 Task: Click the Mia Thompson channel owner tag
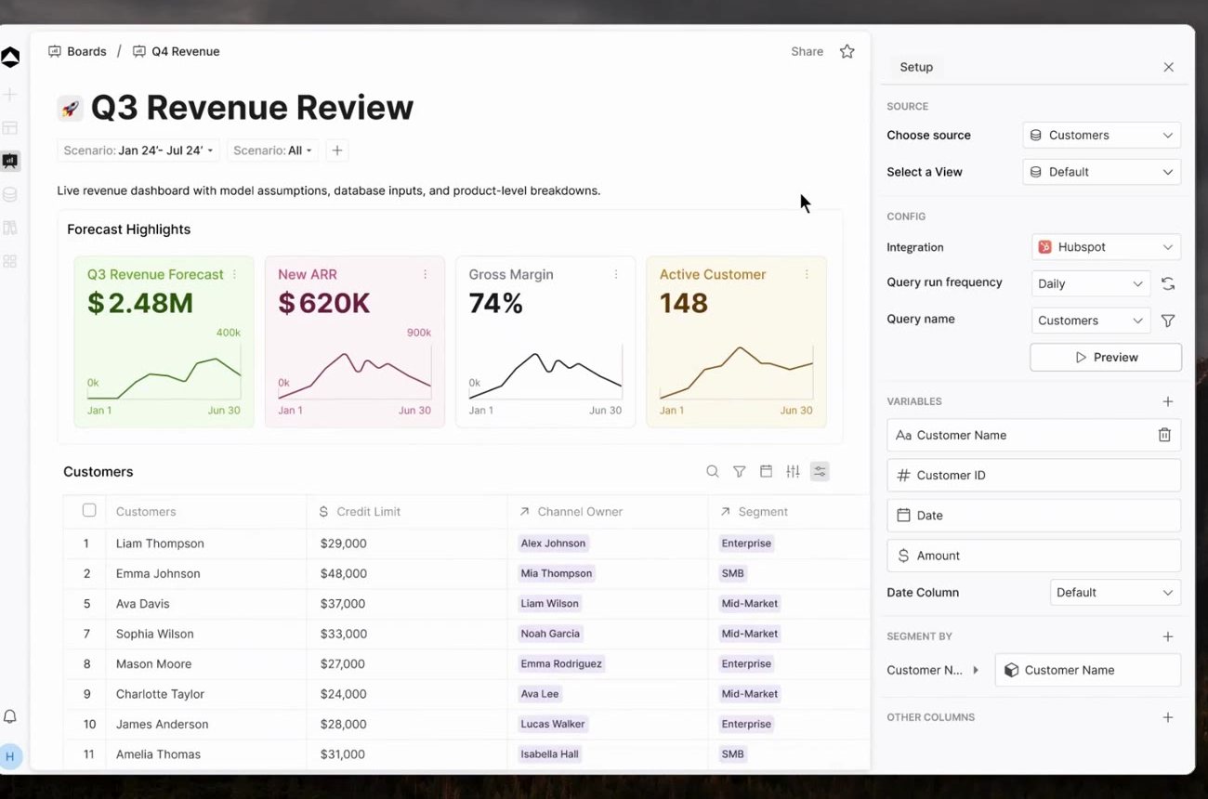pyautogui.click(x=556, y=573)
